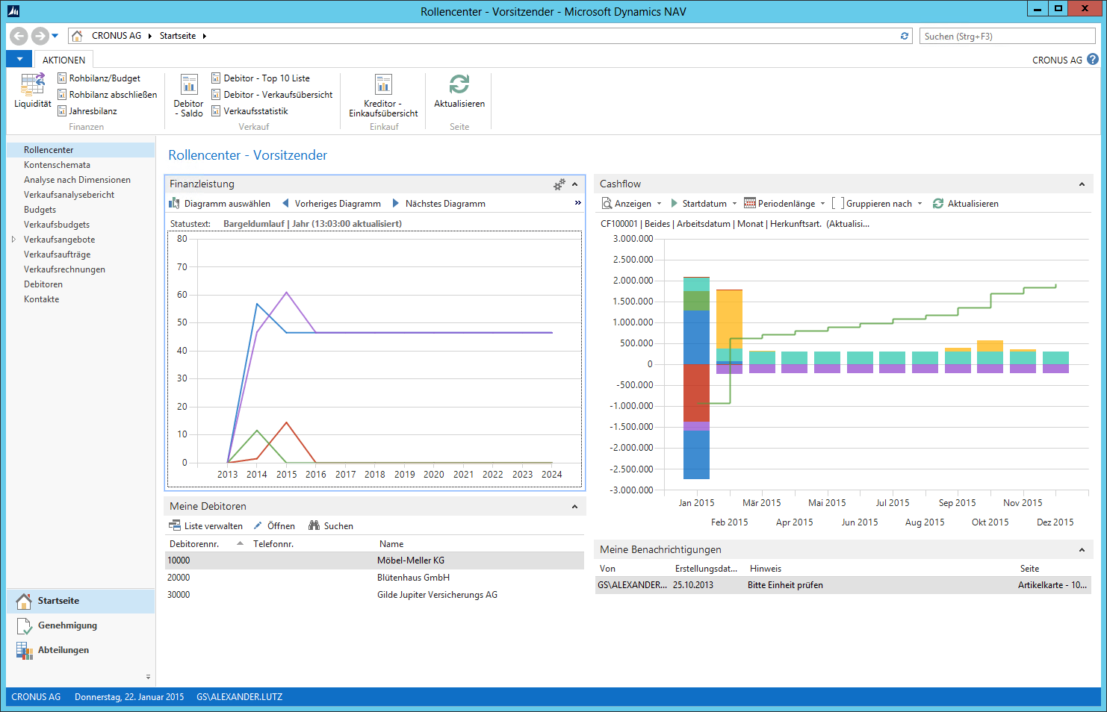Click the home icon in the address bar
Screen dimensions: 1107x712
click(77, 36)
